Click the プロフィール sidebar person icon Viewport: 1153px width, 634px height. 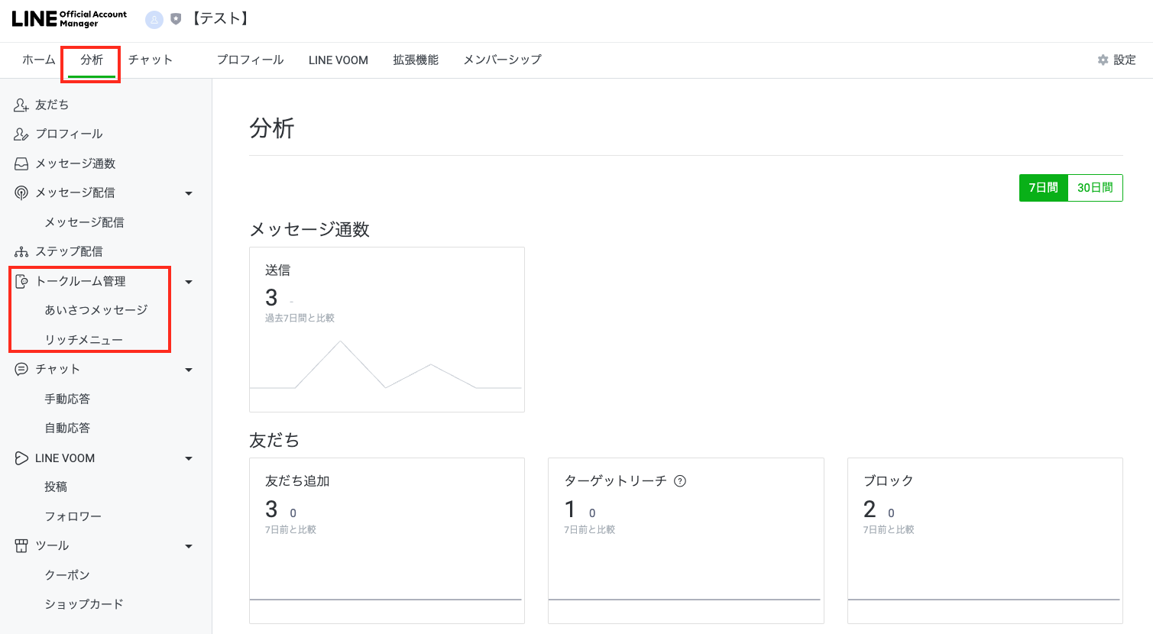[x=21, y=134]
